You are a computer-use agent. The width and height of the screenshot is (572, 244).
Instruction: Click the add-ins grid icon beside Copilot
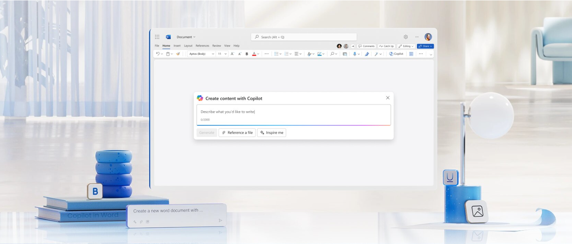(411, 54)
